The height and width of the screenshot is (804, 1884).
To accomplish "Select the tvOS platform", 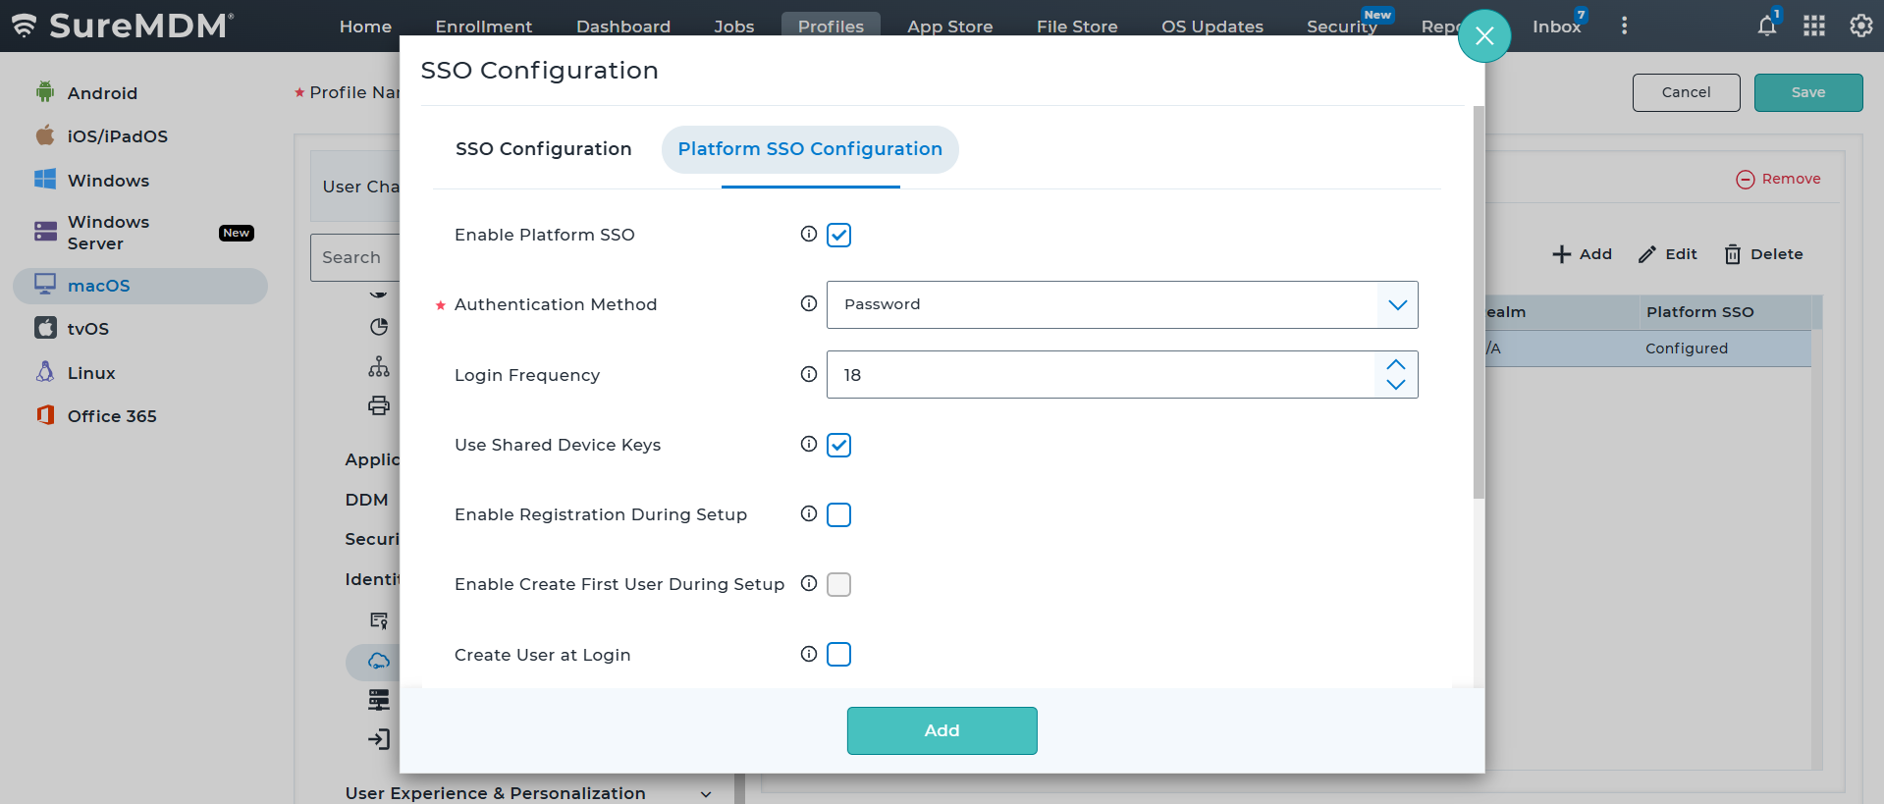I will [87, 329].
